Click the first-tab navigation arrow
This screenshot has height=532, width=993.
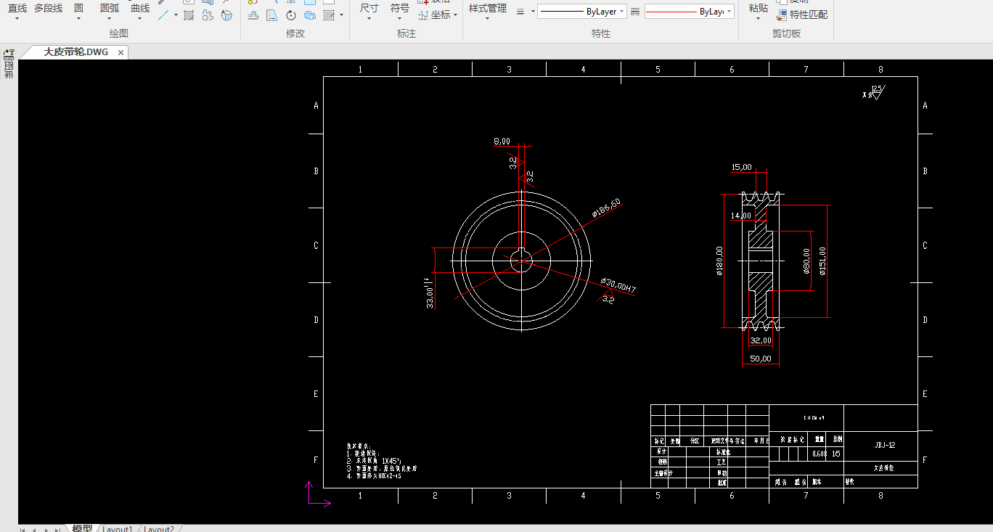(x=23, y=530)
